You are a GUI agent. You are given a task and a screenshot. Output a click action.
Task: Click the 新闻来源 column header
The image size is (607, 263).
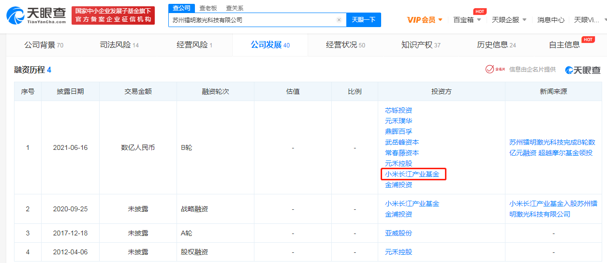(553, 91)
